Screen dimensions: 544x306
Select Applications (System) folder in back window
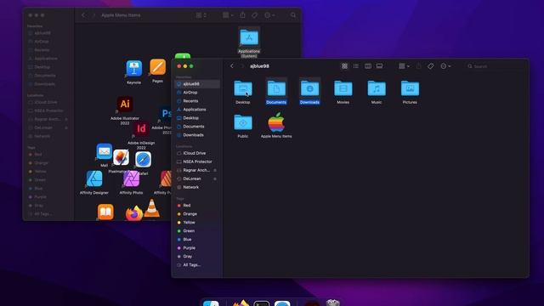pos(249,37)
